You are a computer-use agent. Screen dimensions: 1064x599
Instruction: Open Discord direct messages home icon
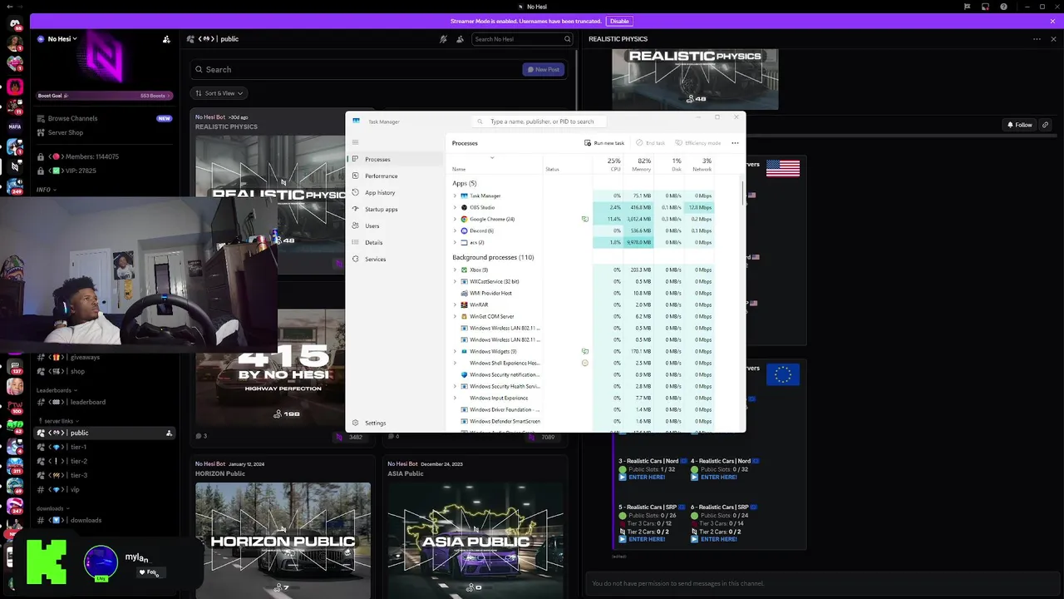coord(14,23)
